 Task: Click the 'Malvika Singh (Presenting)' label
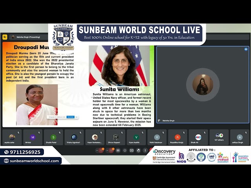pyautogui.click(x=28, y=37)
